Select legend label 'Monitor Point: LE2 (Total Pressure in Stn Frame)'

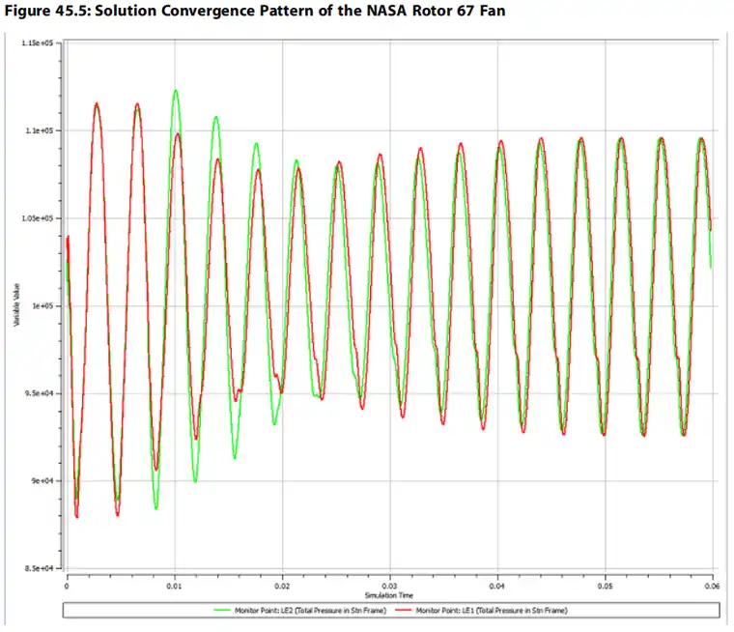[x=310, y=611]
